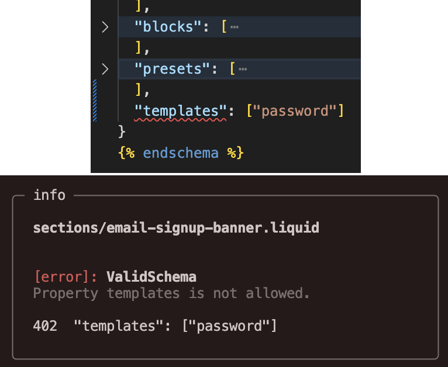The height and width of the screenshot is (367, 448).
Task: Open the sections/email-signup-banner.liquid file path
Action: [x=176, y=227]
